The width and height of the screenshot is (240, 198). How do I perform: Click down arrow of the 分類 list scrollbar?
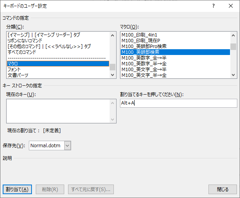click(x=112, y=75)
